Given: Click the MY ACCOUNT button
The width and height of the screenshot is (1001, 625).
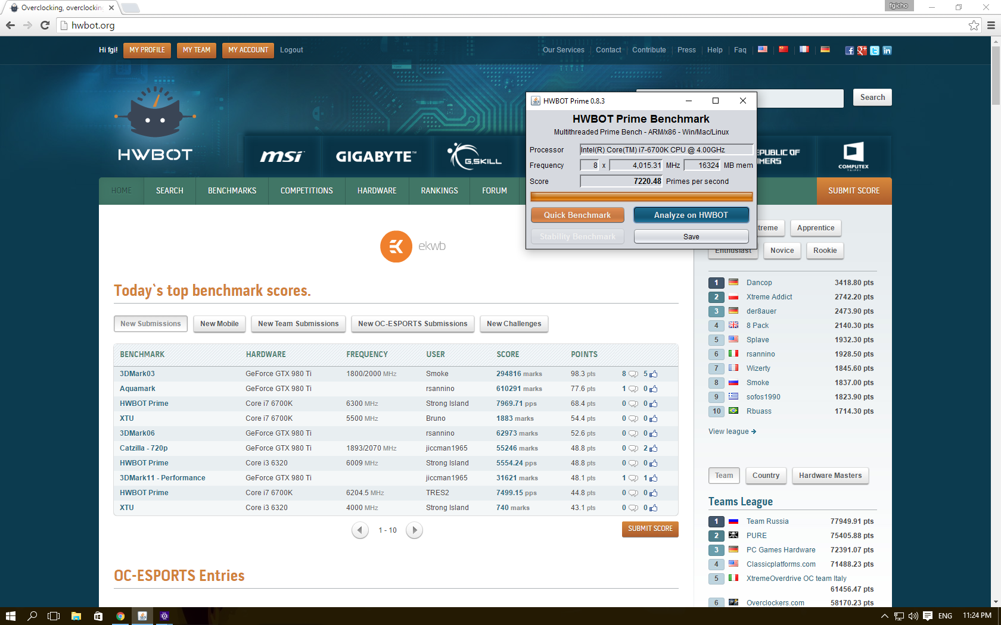Looking at the screenshot, I should (x=248, y=50).
